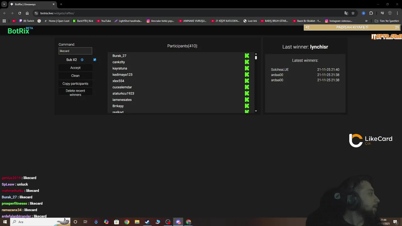The width and height of the screenshot is (402, 226).
Task: Click the Accept button
Action: (x=75, y=68)
